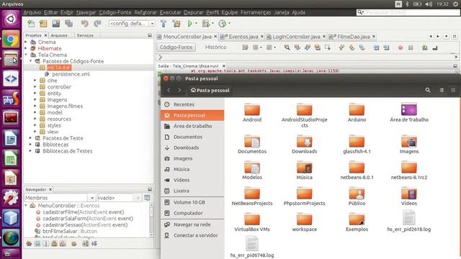Click the Debug Project icon
The height and width of the screenshot is (259, 461).
206,24
